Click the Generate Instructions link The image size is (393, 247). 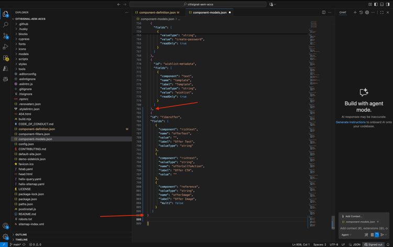351,122
